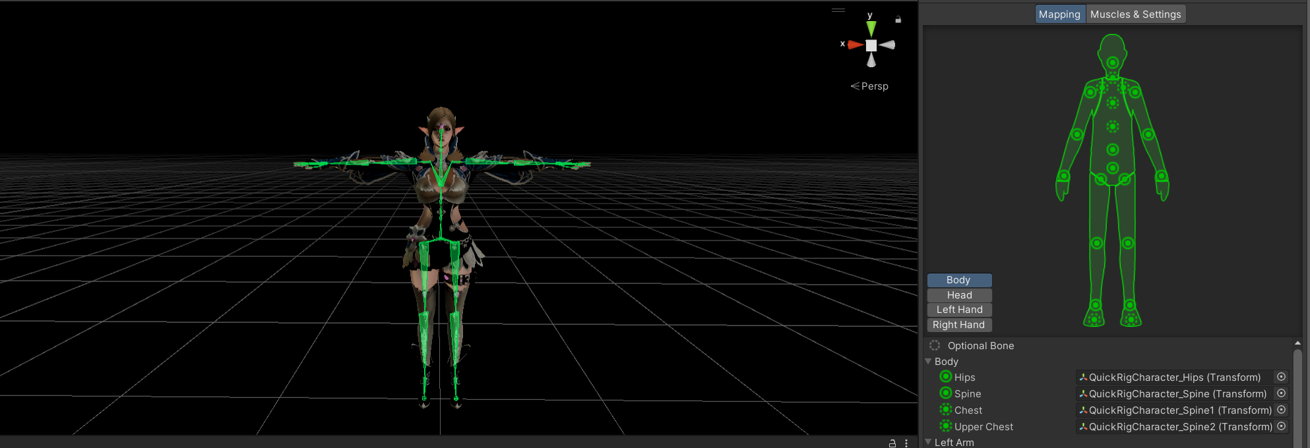Click the 'Optional Bone' legend text
Viewport: 1310px width, 448px height.
[x=981, y=346]
